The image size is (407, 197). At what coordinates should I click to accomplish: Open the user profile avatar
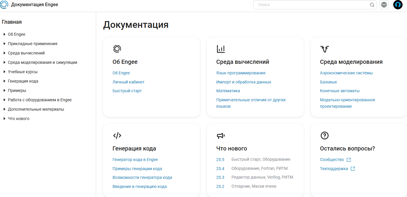398,5
